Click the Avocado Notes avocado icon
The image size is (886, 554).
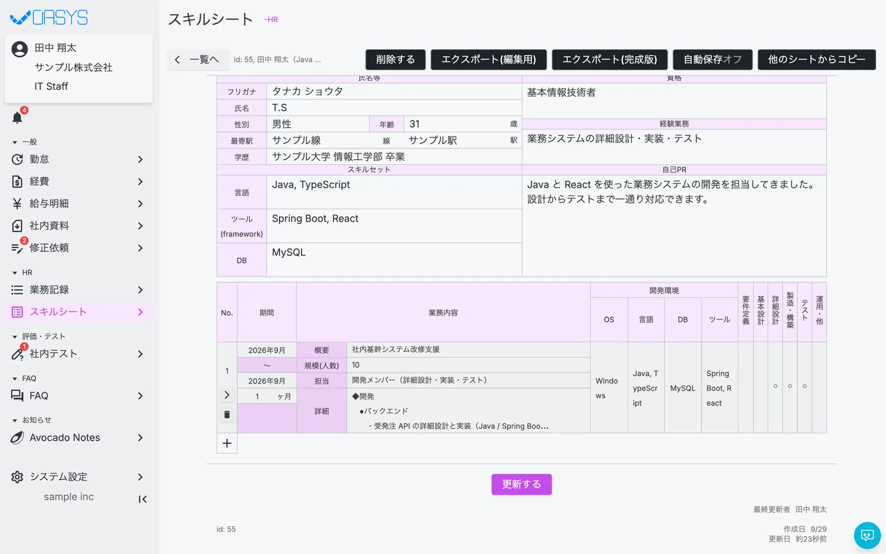point(17,438)
